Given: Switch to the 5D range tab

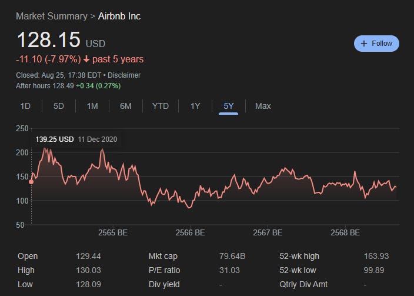Looking at the screenshot, I should point(59,106).
